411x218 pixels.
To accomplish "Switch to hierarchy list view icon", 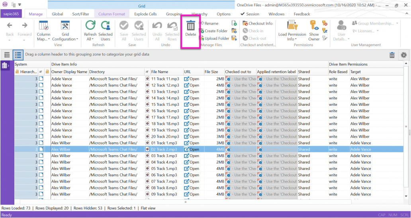I will coord(18,55).
